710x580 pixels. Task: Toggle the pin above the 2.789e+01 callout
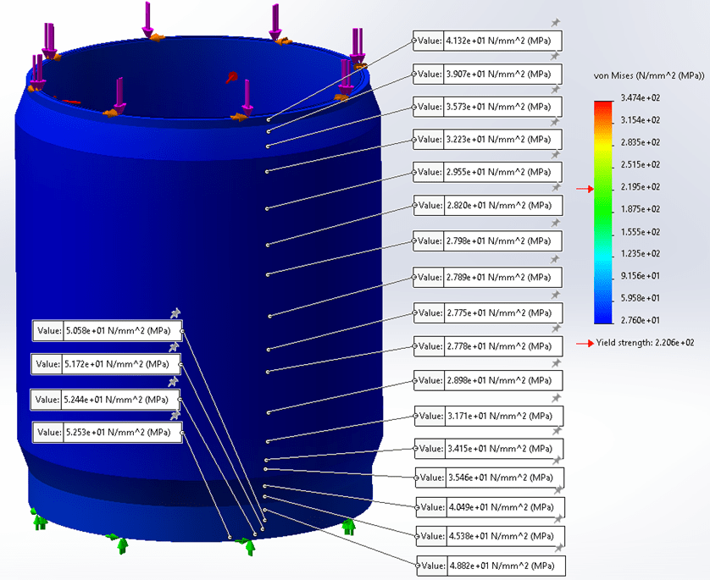(556, 260)
